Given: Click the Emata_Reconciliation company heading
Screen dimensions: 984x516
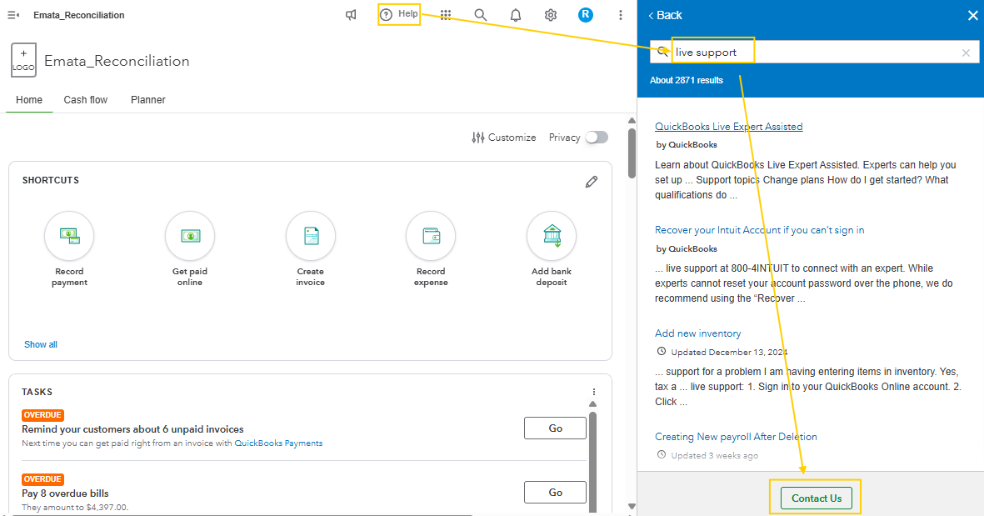Looking at the screenshot, I should [x=117, y=61].
